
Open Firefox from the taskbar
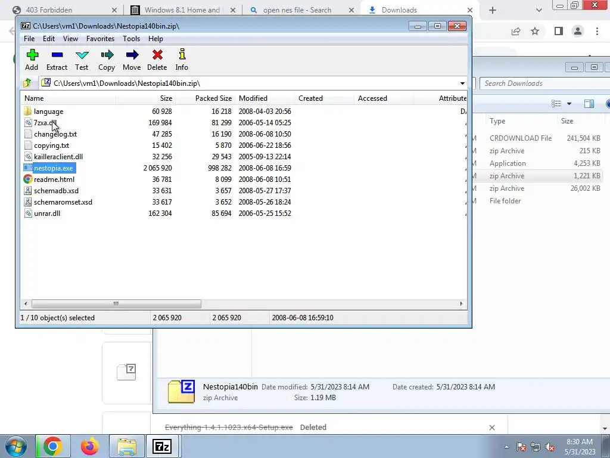click(x=89, y=446)
